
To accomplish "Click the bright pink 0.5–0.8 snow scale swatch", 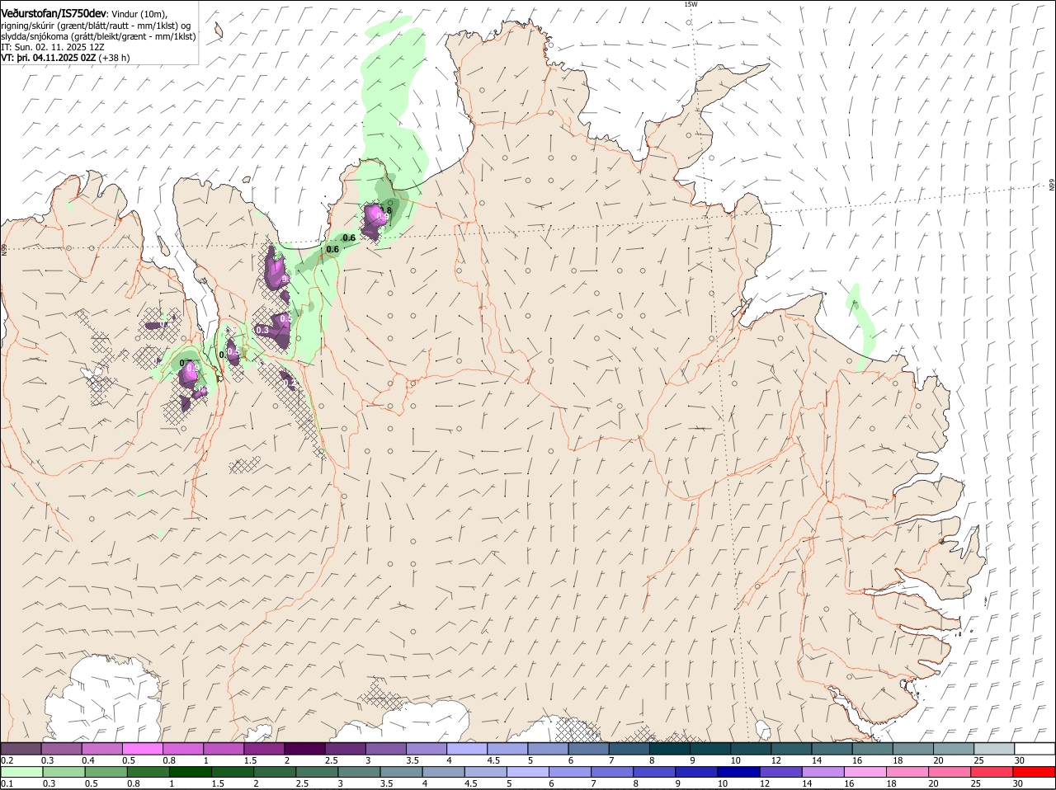I will coord(143,749).
